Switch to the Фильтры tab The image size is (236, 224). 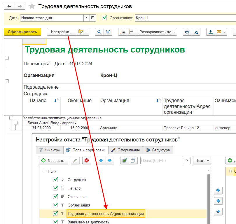point(50,150)
